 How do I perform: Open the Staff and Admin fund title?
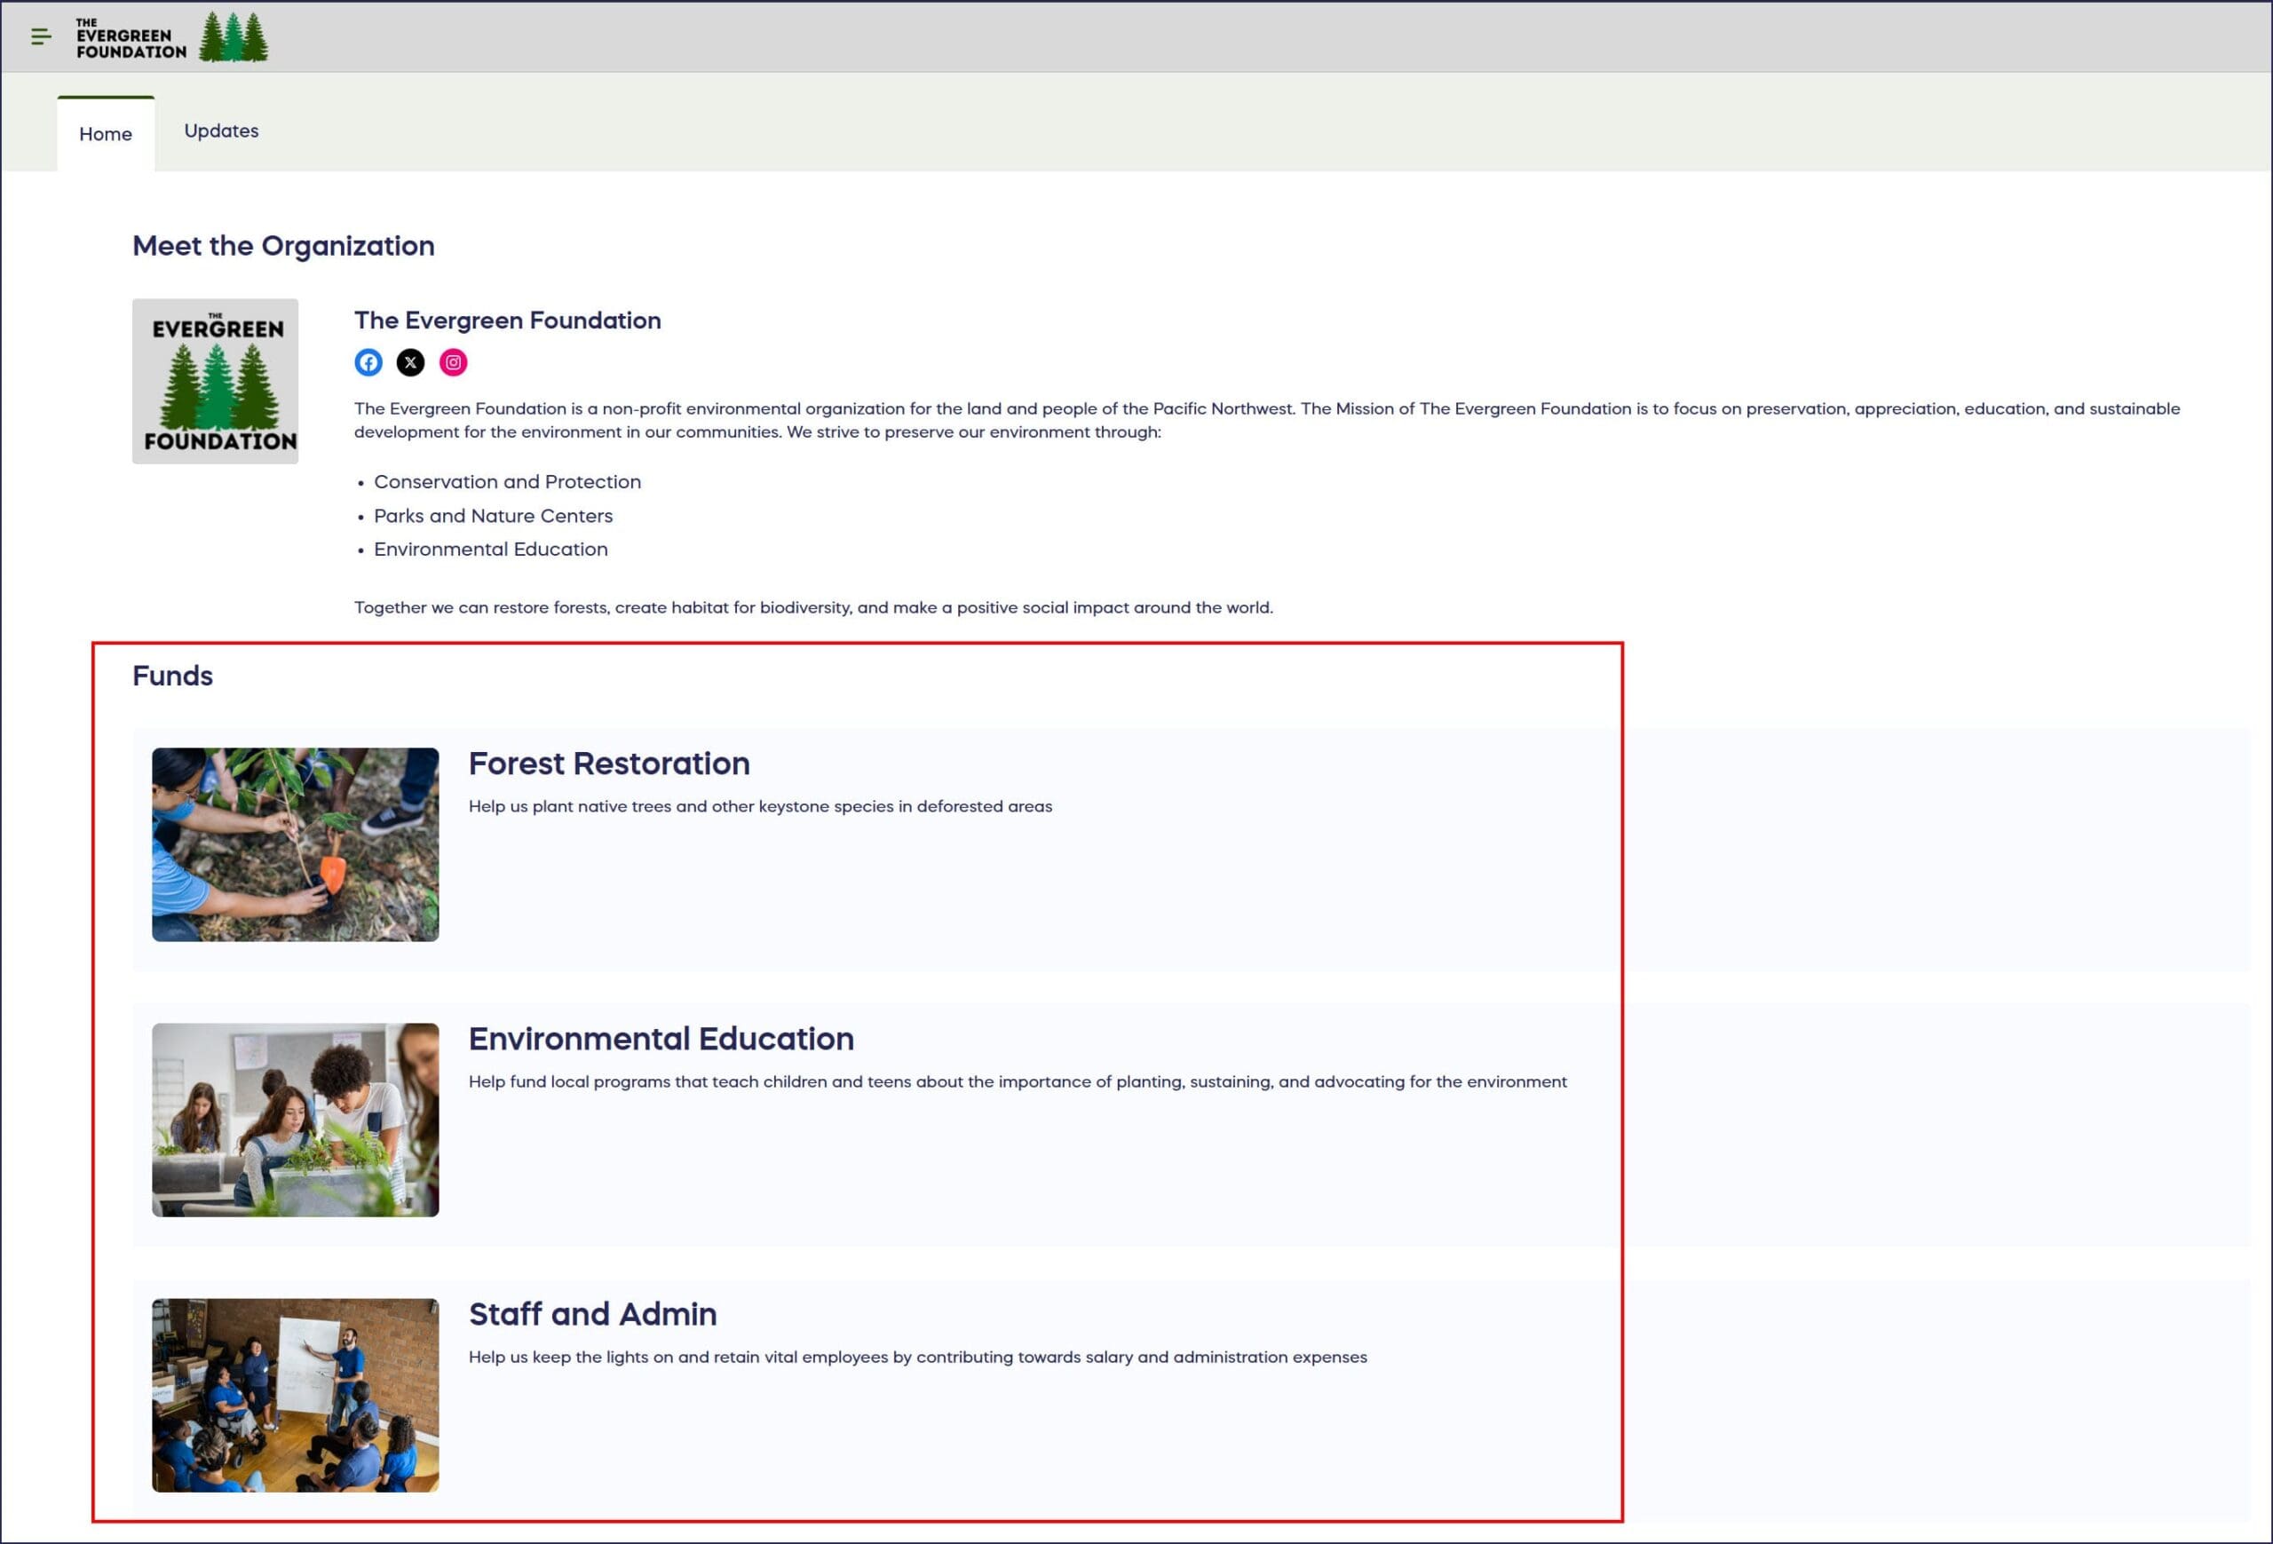(x=591, y=1314)
